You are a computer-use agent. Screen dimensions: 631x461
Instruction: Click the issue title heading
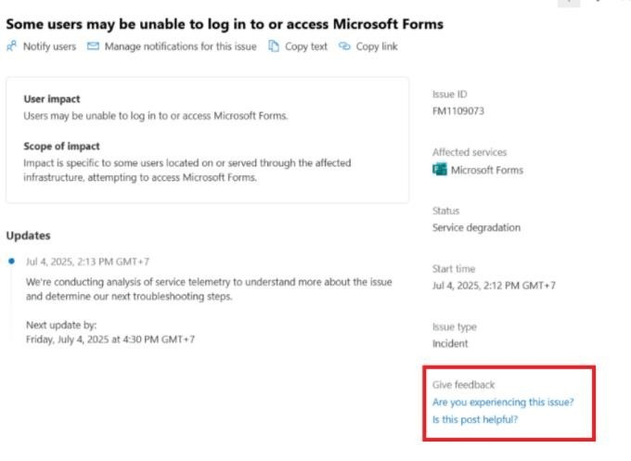[225, 24]
